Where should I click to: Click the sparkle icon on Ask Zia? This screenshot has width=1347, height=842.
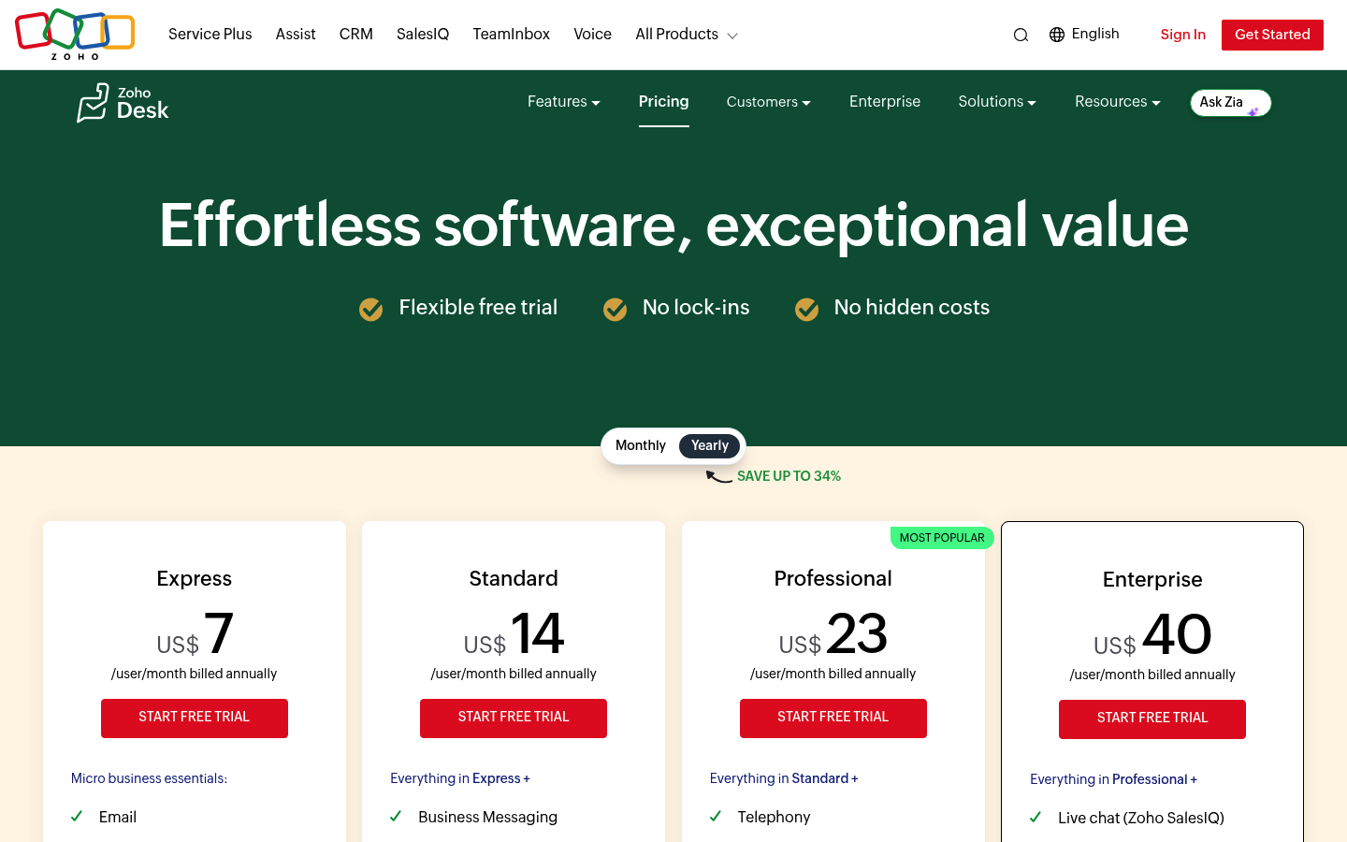tap(1253, 111)
